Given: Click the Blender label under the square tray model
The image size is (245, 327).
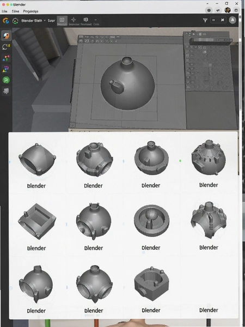Looking at the screenshot, I should pos(36,248).
